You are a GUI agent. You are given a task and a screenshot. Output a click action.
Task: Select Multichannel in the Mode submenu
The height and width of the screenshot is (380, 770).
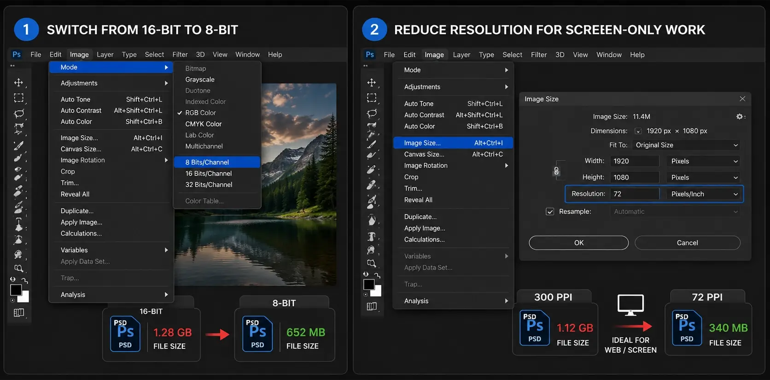pos(217,146)
